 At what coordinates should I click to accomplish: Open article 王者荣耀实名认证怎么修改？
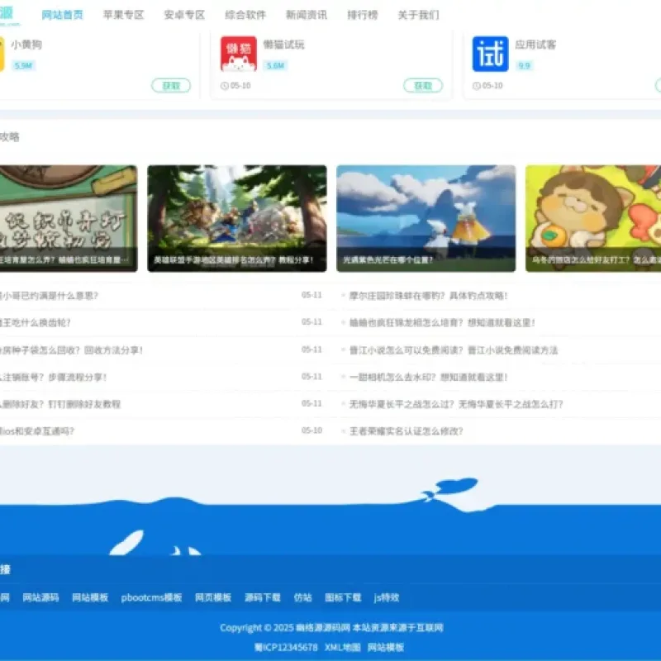(407, 431)
